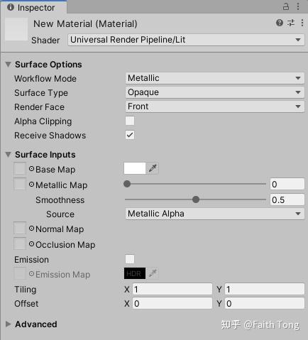
Task: Click the Inspector lock icon
Action: tap(286, 6)
